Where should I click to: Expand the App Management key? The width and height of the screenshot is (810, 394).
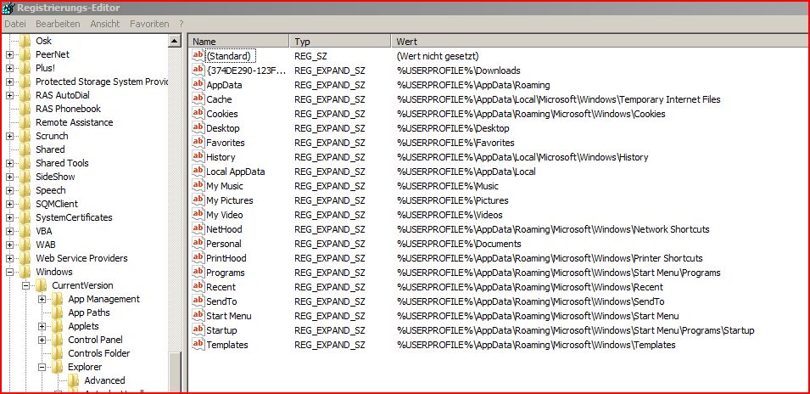[x=42, y=299]
